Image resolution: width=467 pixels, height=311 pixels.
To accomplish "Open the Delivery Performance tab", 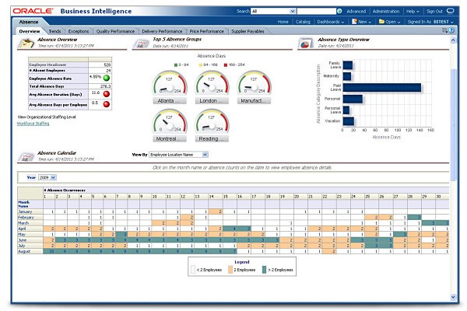I will tap(162, 31).
